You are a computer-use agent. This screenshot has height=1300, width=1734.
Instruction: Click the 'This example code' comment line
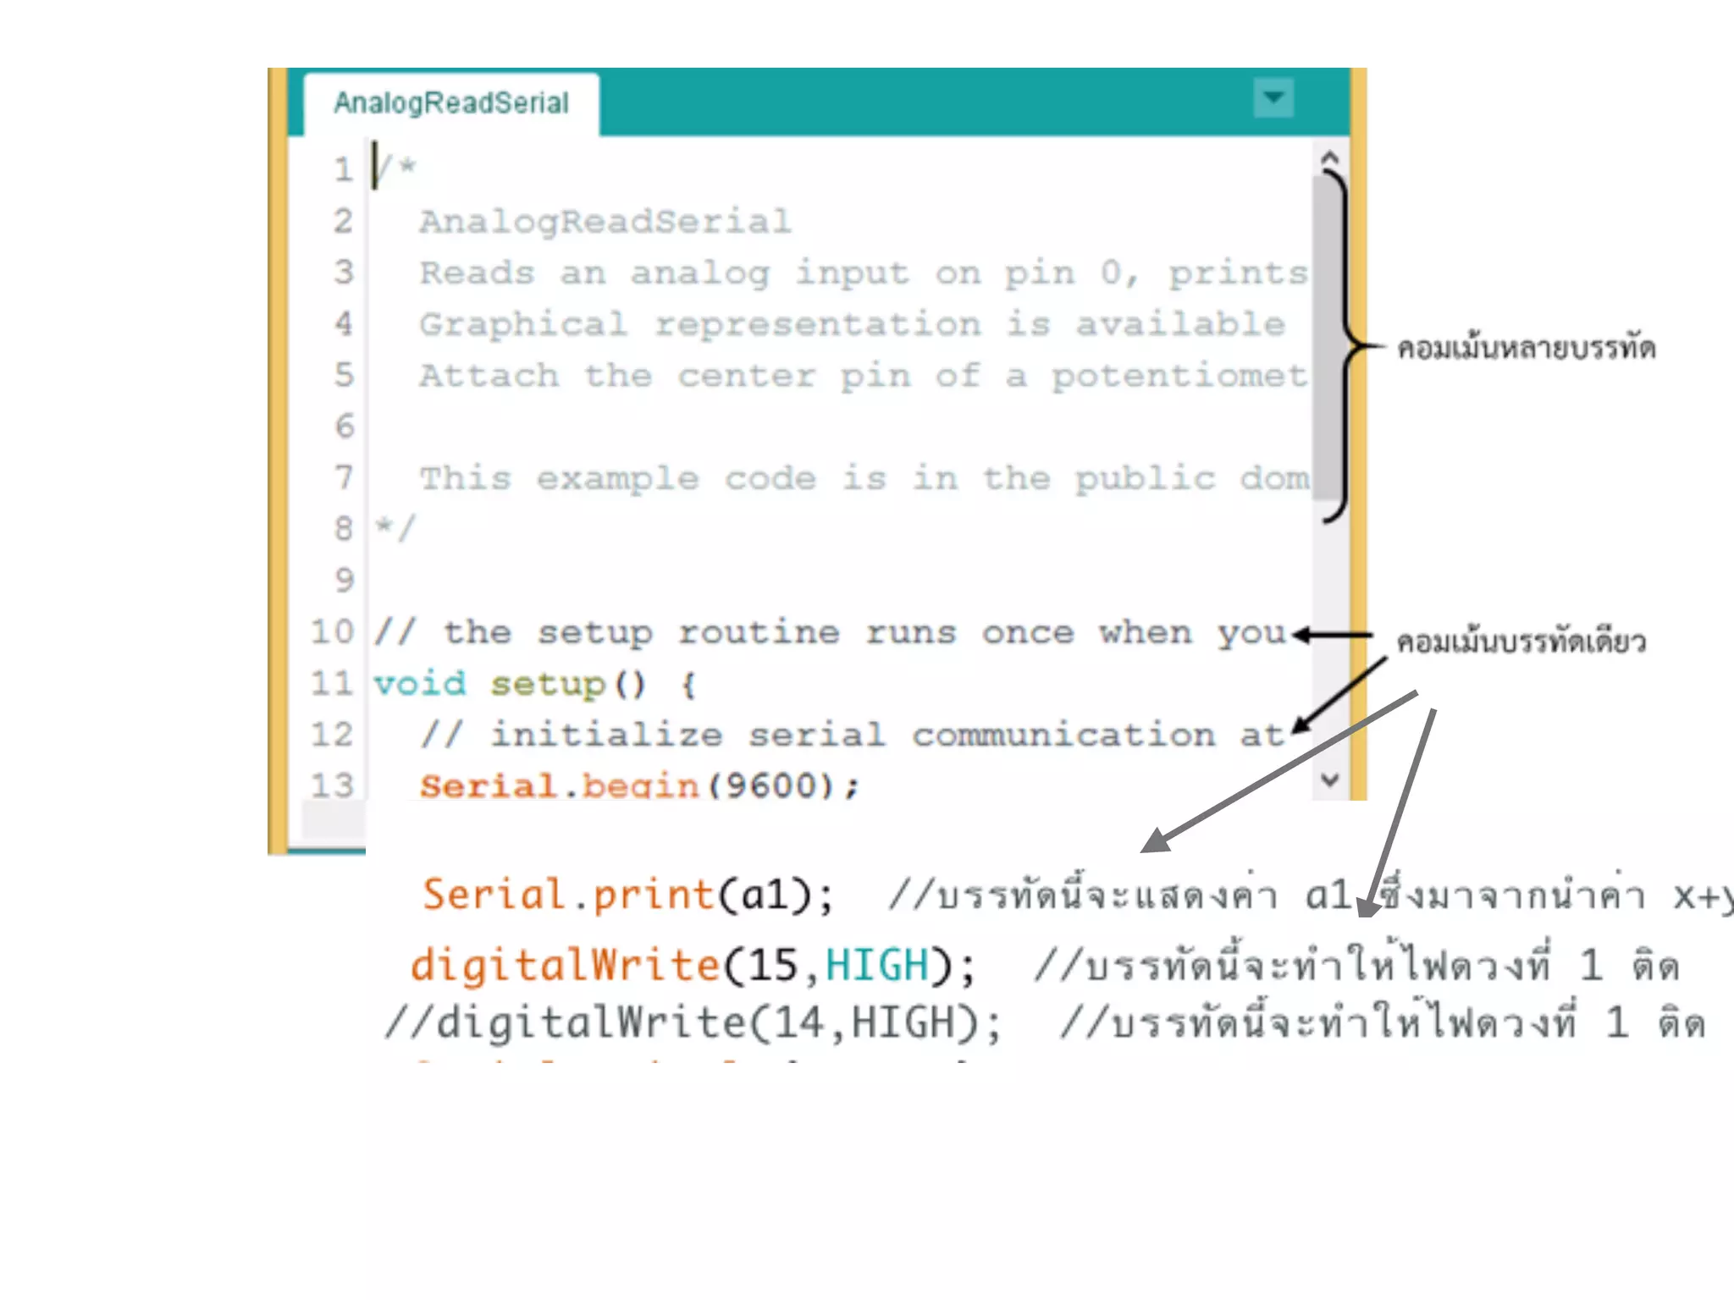[864, 478]
